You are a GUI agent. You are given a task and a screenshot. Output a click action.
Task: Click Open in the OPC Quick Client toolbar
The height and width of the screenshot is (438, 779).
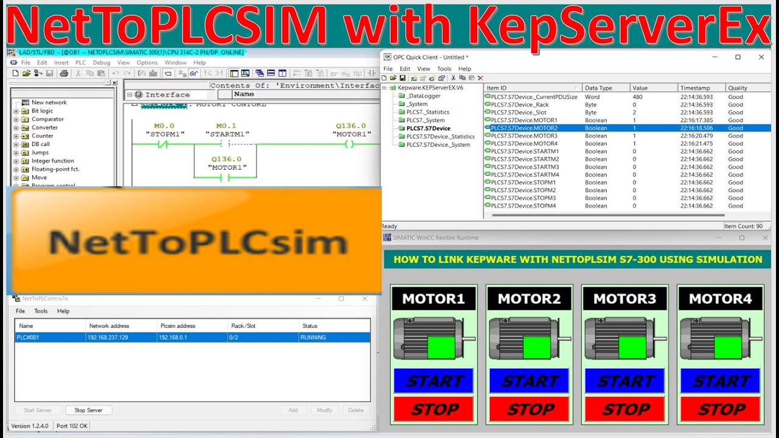[x=393, y=78]
